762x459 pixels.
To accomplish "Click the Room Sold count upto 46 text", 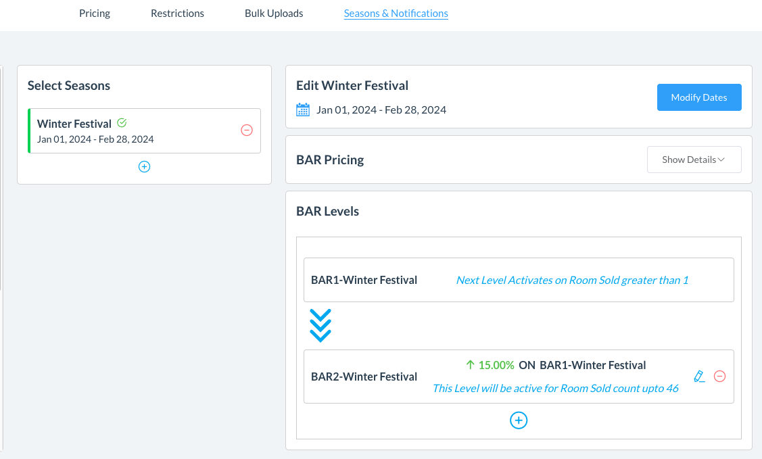I will point(555,388).
